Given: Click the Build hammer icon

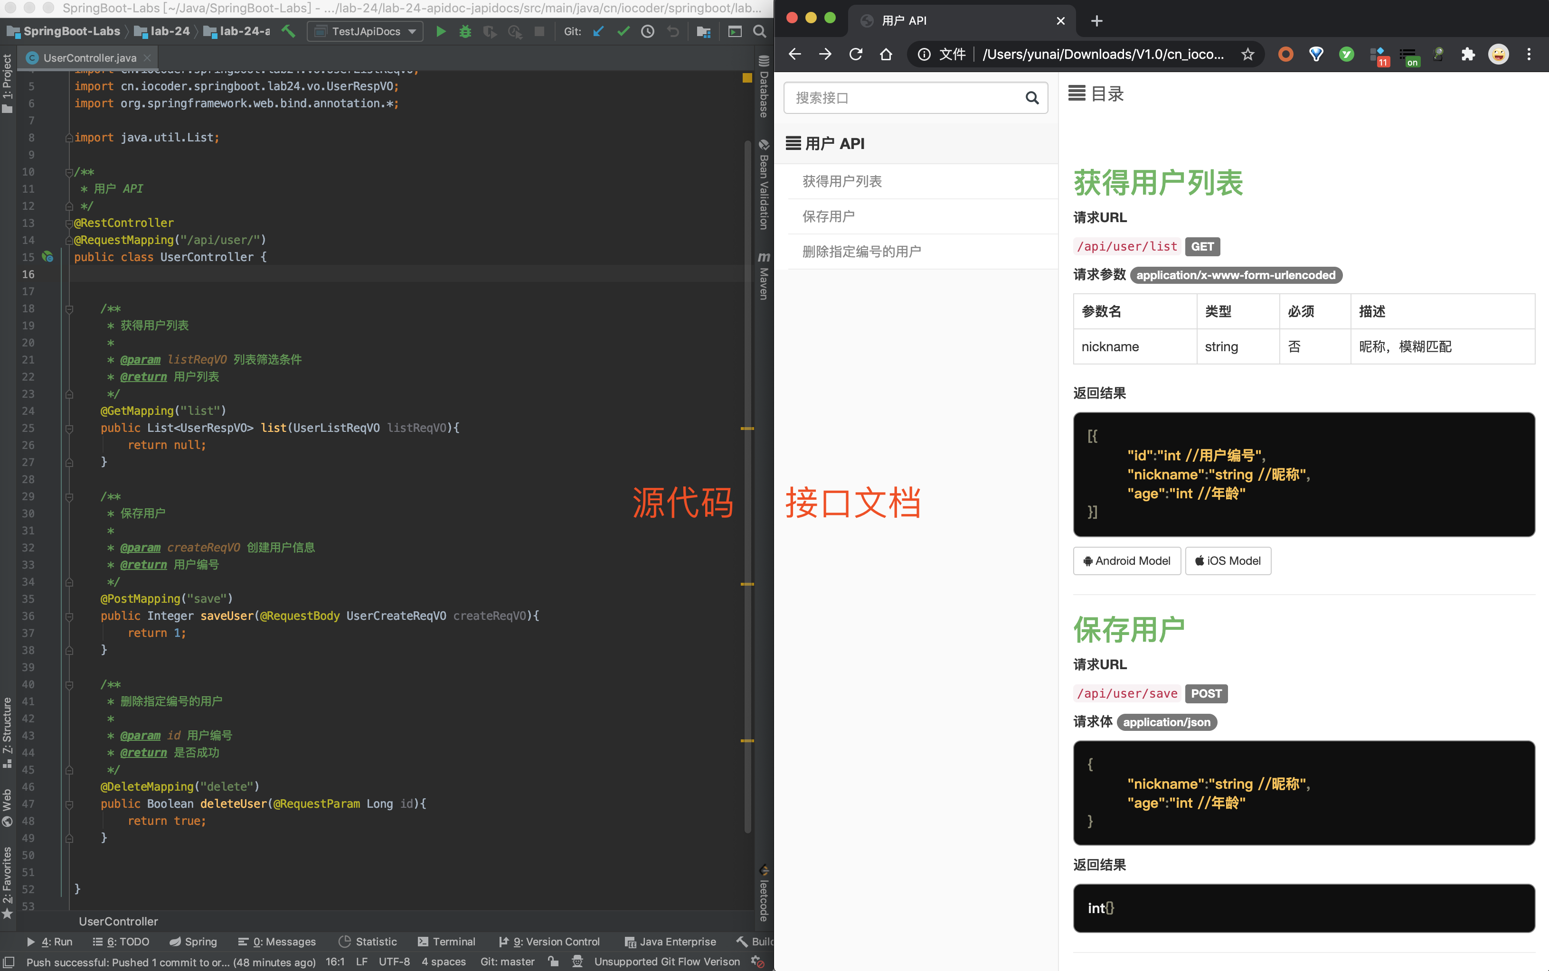Looking at the screenshot, I should [x=288, y=31].
